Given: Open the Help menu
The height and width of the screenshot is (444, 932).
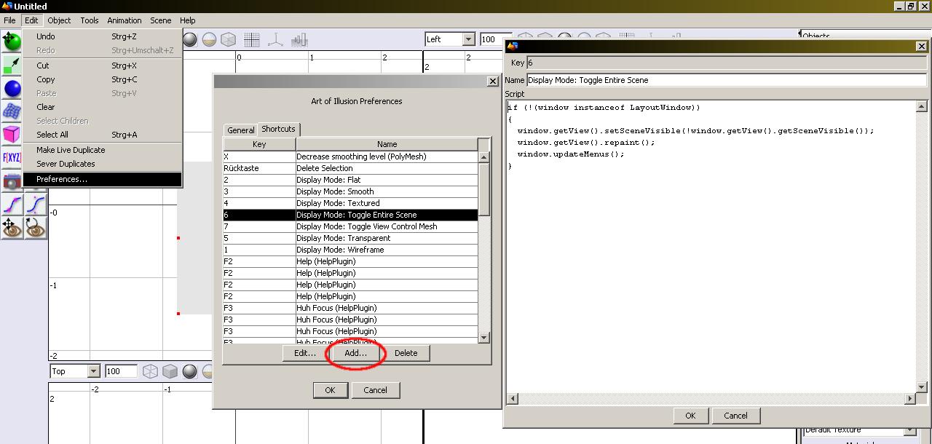Looking at the screenshot, I should (x=187, y=20).
